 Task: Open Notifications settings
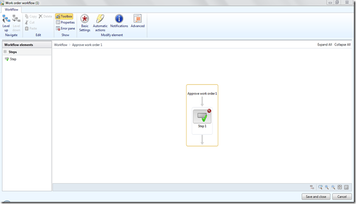[x=119, y=21]
